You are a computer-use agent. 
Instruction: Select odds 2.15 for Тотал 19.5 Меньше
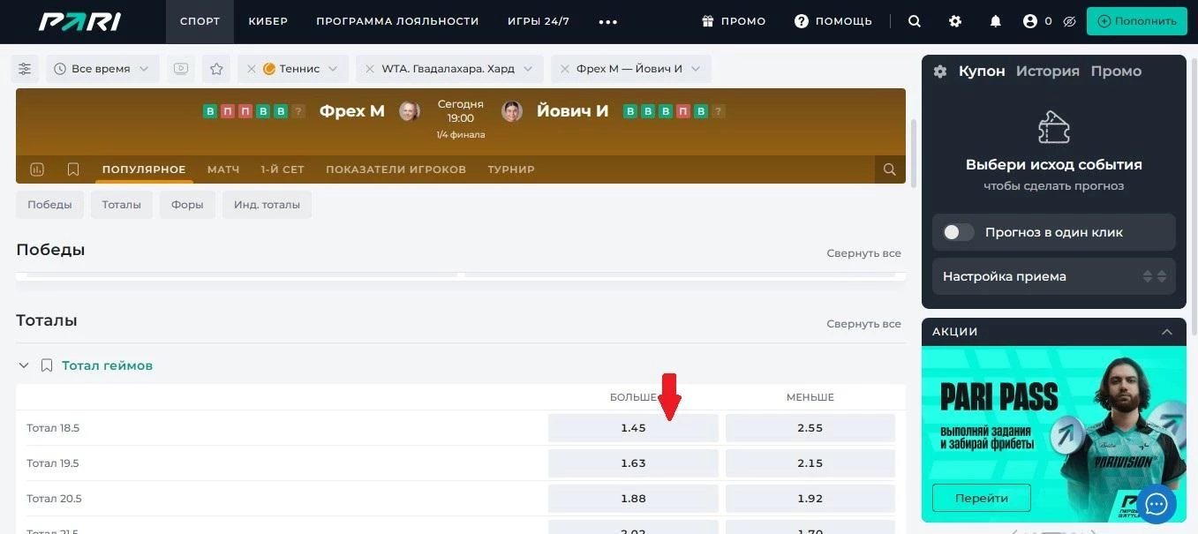[810, 463]
